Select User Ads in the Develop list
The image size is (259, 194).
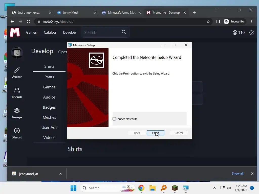(49, 128)
